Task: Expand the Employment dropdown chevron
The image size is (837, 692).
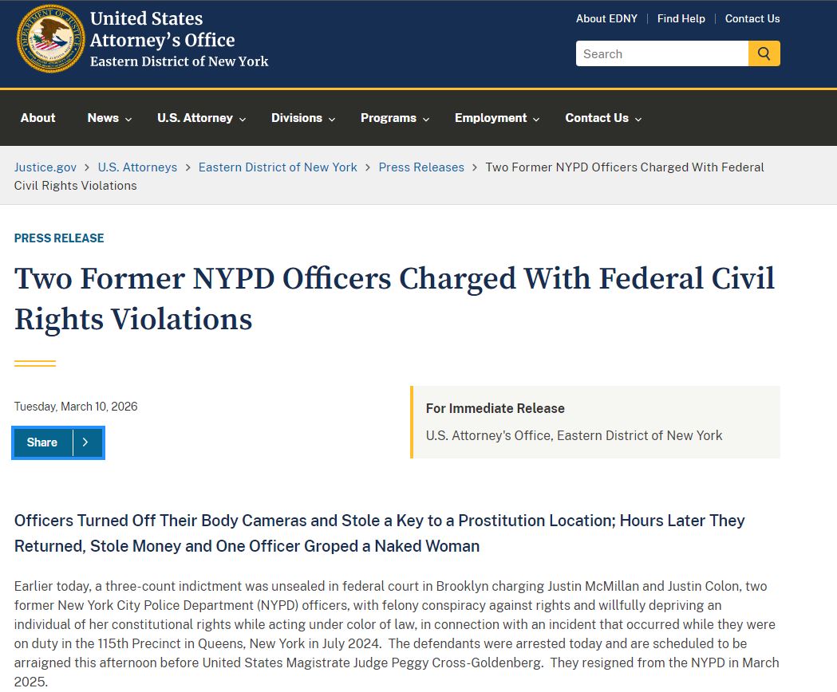Action: point(537,119)
